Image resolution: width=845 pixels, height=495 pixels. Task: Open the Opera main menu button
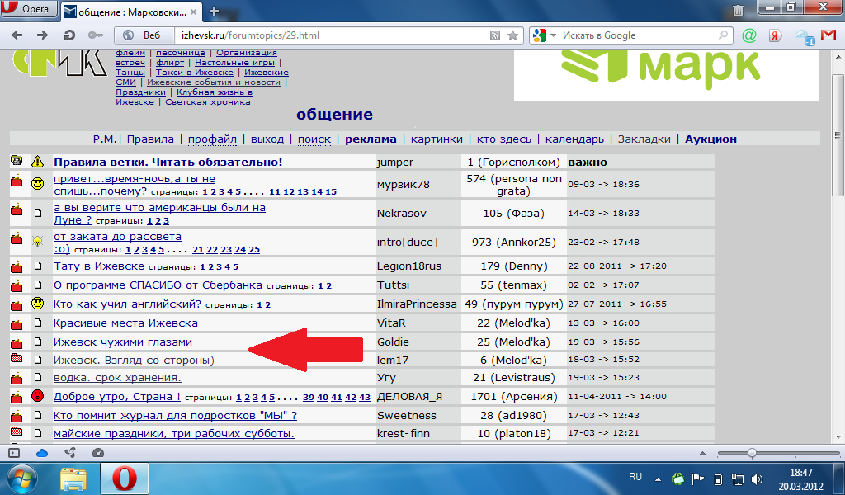click(x=29, y=11)
